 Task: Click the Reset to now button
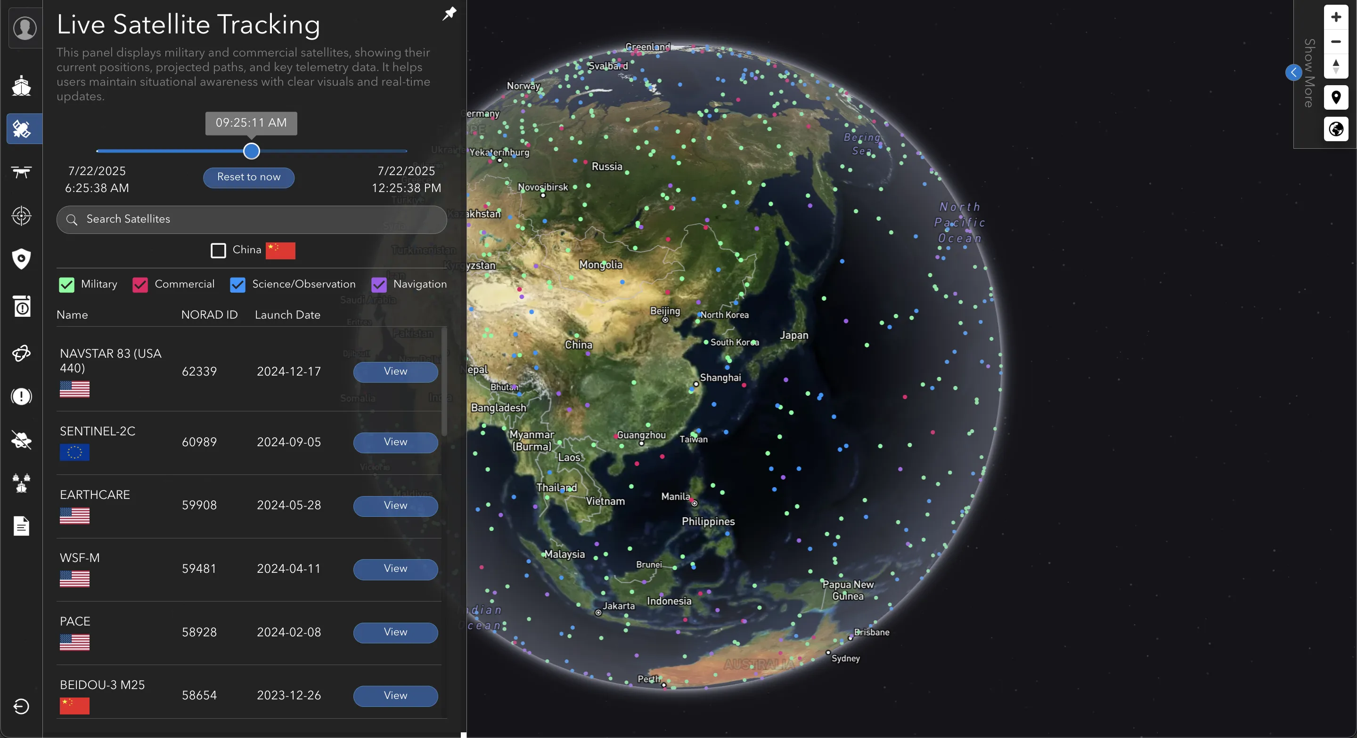(x=249, y=177)
